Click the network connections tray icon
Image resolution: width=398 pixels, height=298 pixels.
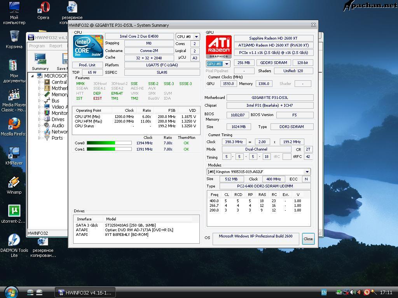(346, 293)
